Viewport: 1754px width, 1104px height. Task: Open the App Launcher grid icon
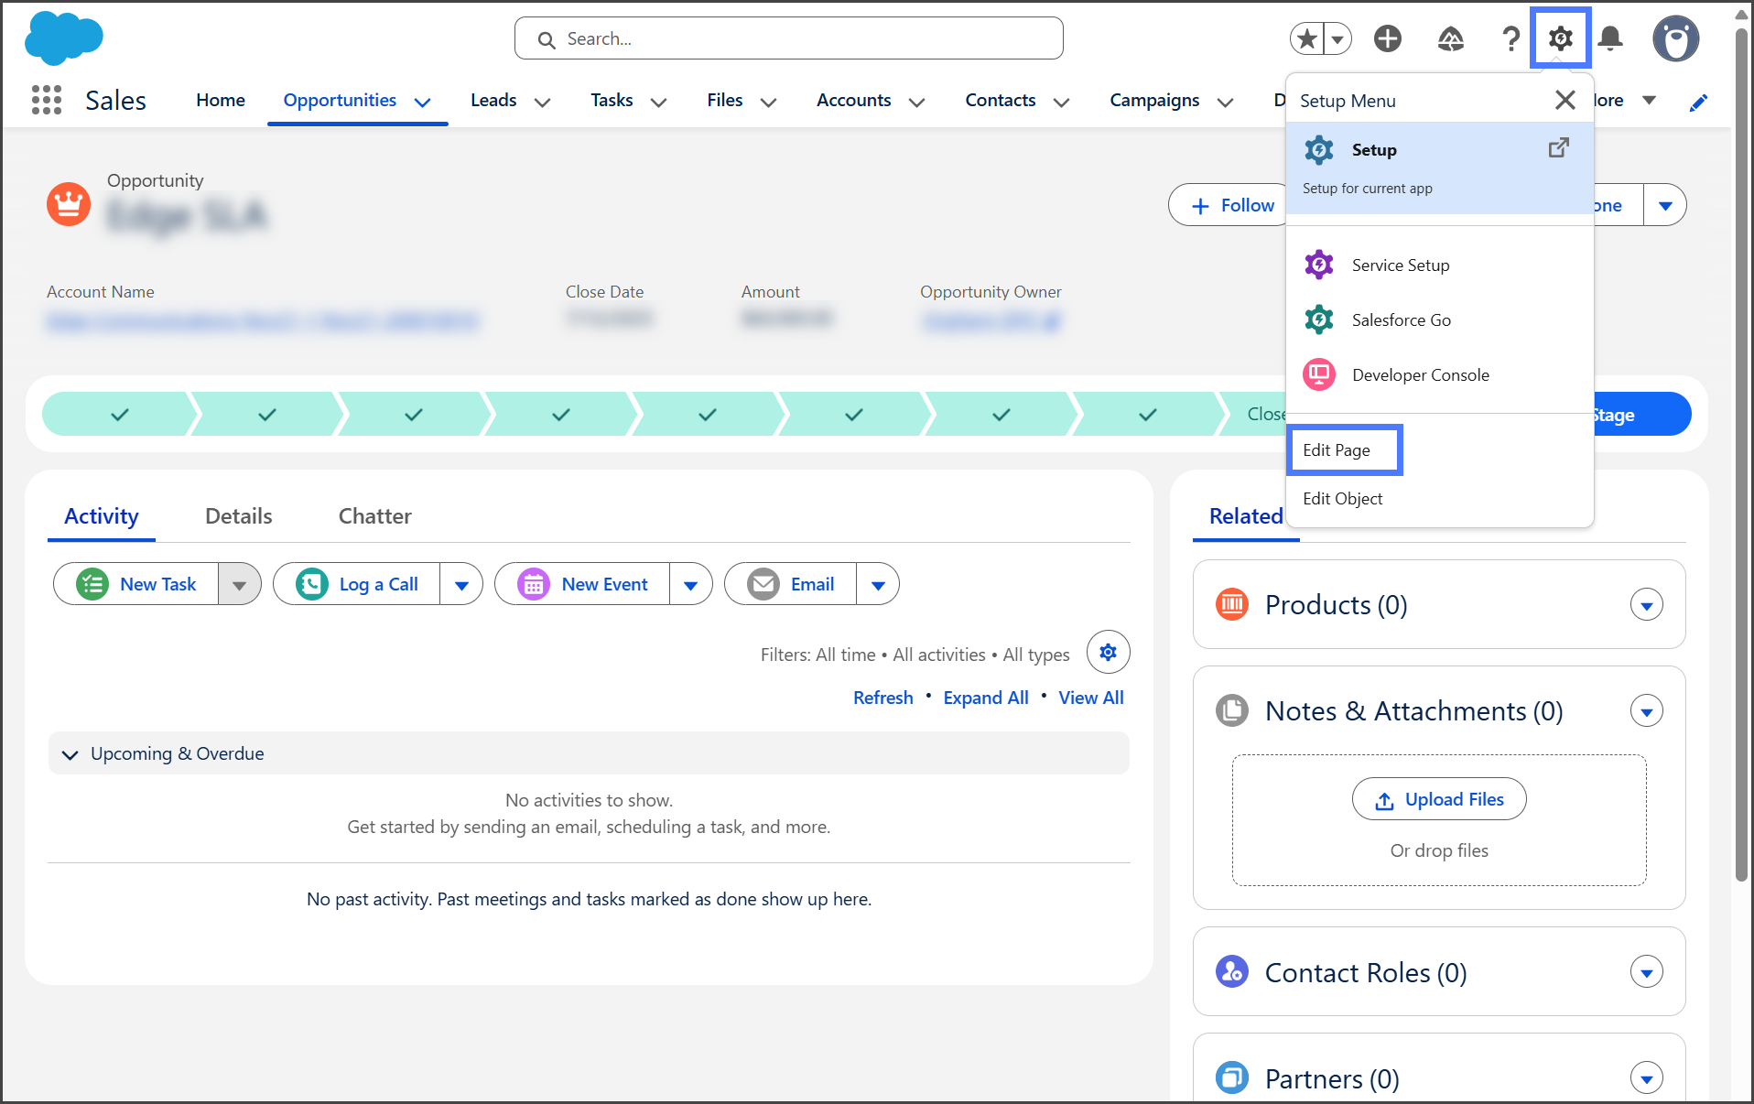(x=46, y=100)
